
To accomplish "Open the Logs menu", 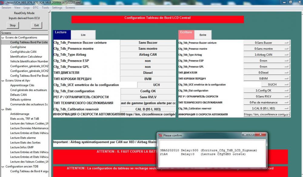I will (26, 8).
